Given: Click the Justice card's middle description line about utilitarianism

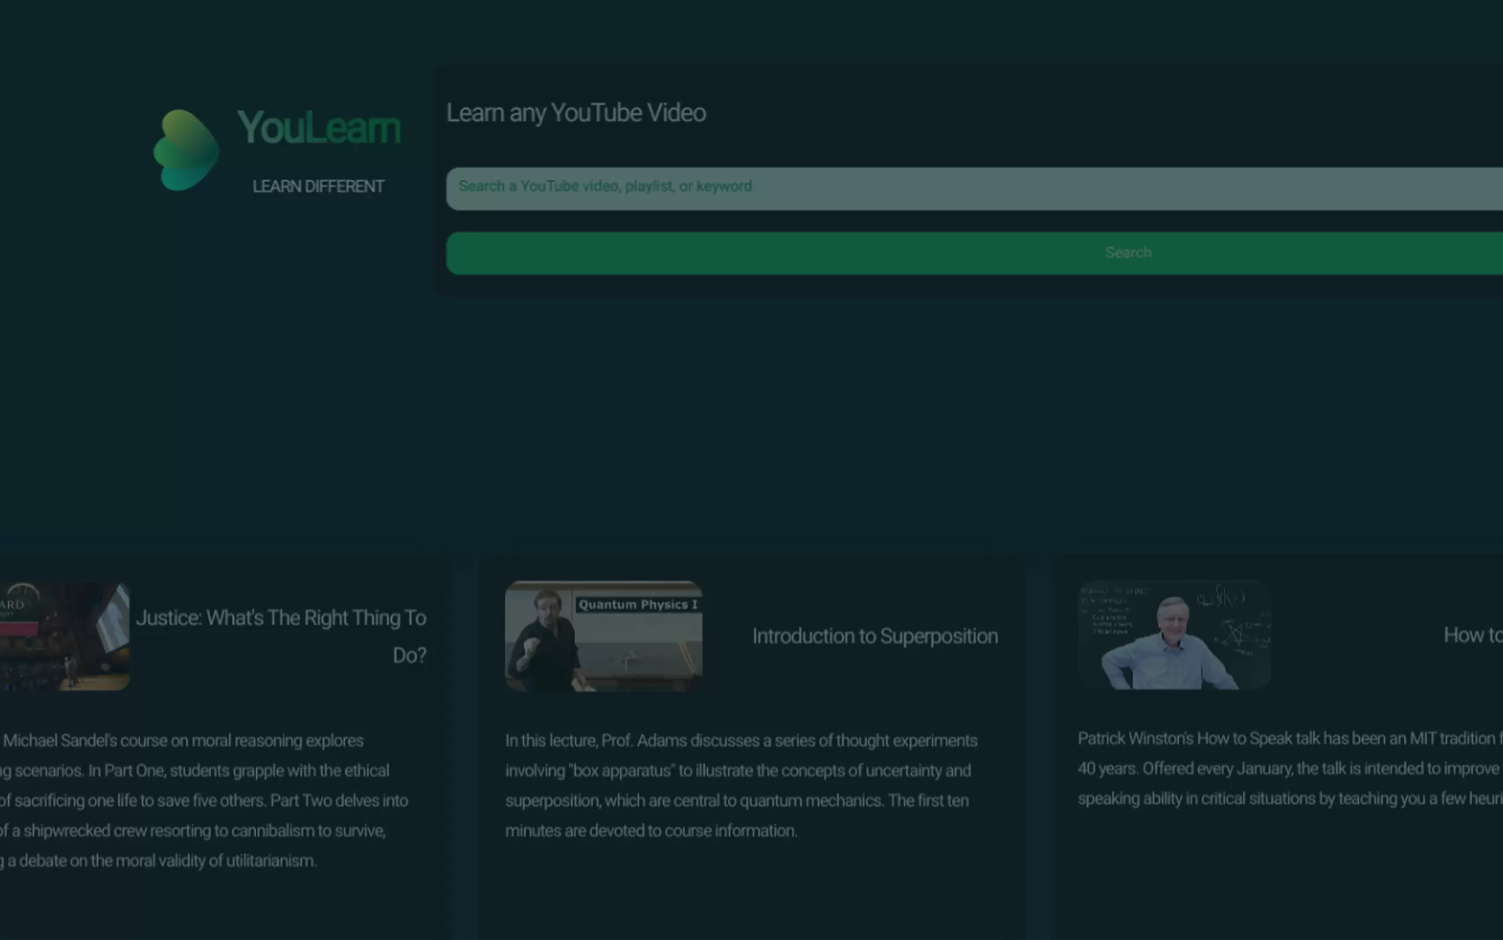Looking at the screenshot, I should coord(159,861).
